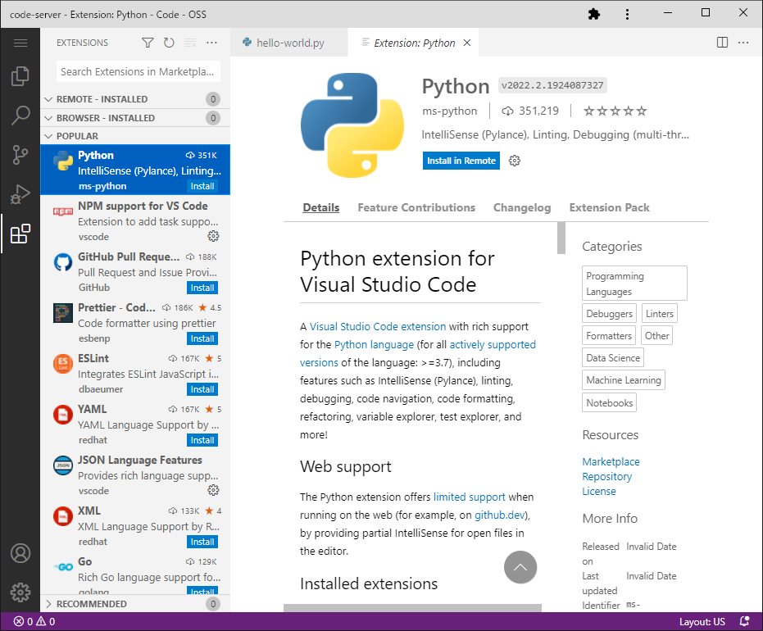Screen dimensions: 763x631
Task: Click the Search Extensions in Marketplace field
Action: [x=138, y=71]
